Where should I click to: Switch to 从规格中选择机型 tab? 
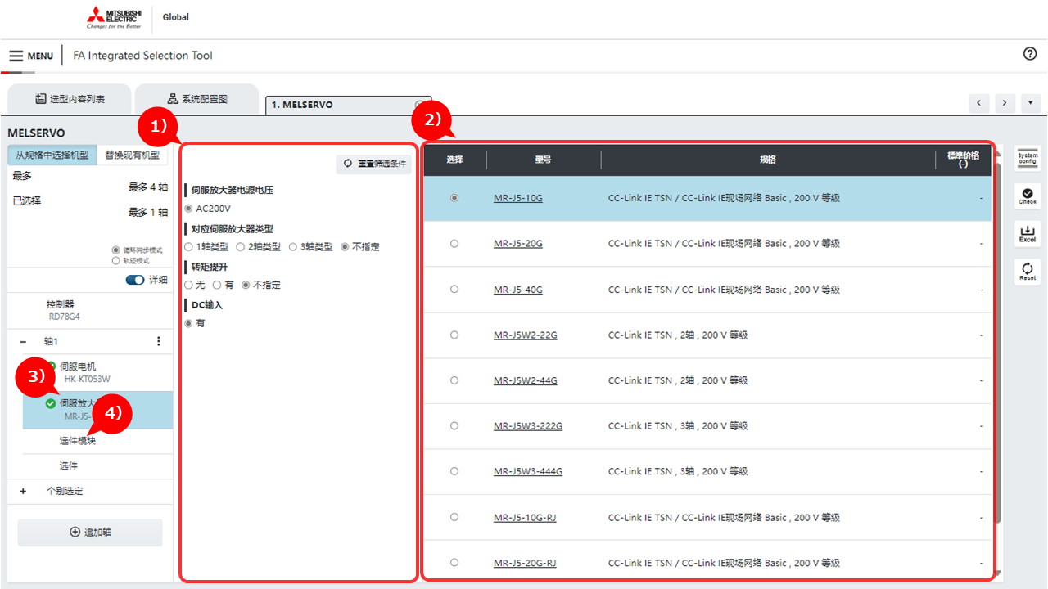[x=52, y=155]
